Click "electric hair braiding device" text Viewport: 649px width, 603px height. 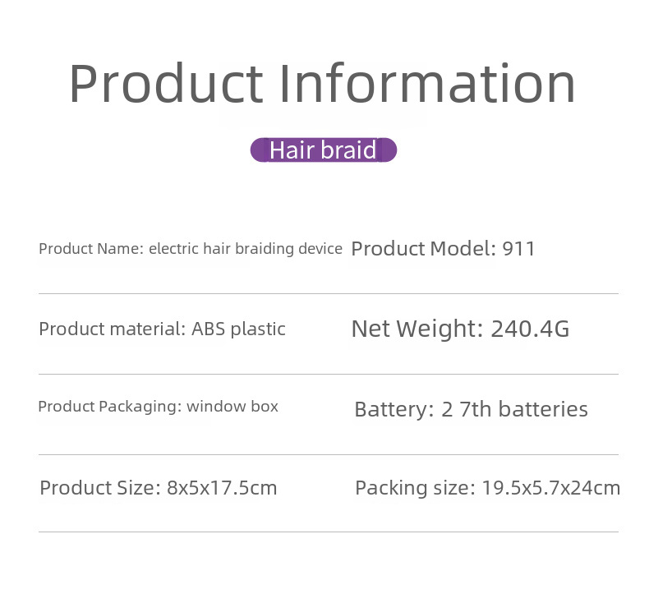245,249
